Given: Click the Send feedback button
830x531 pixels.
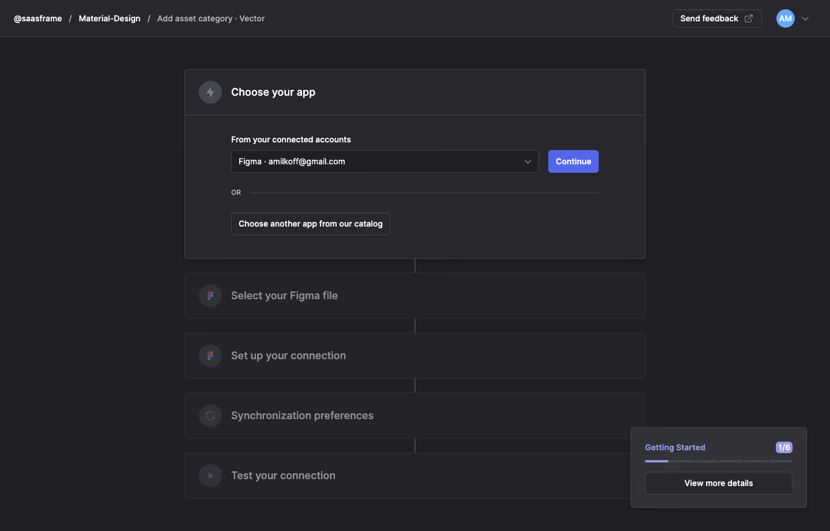Looking at the screenshot, I should tap(717, 18).
